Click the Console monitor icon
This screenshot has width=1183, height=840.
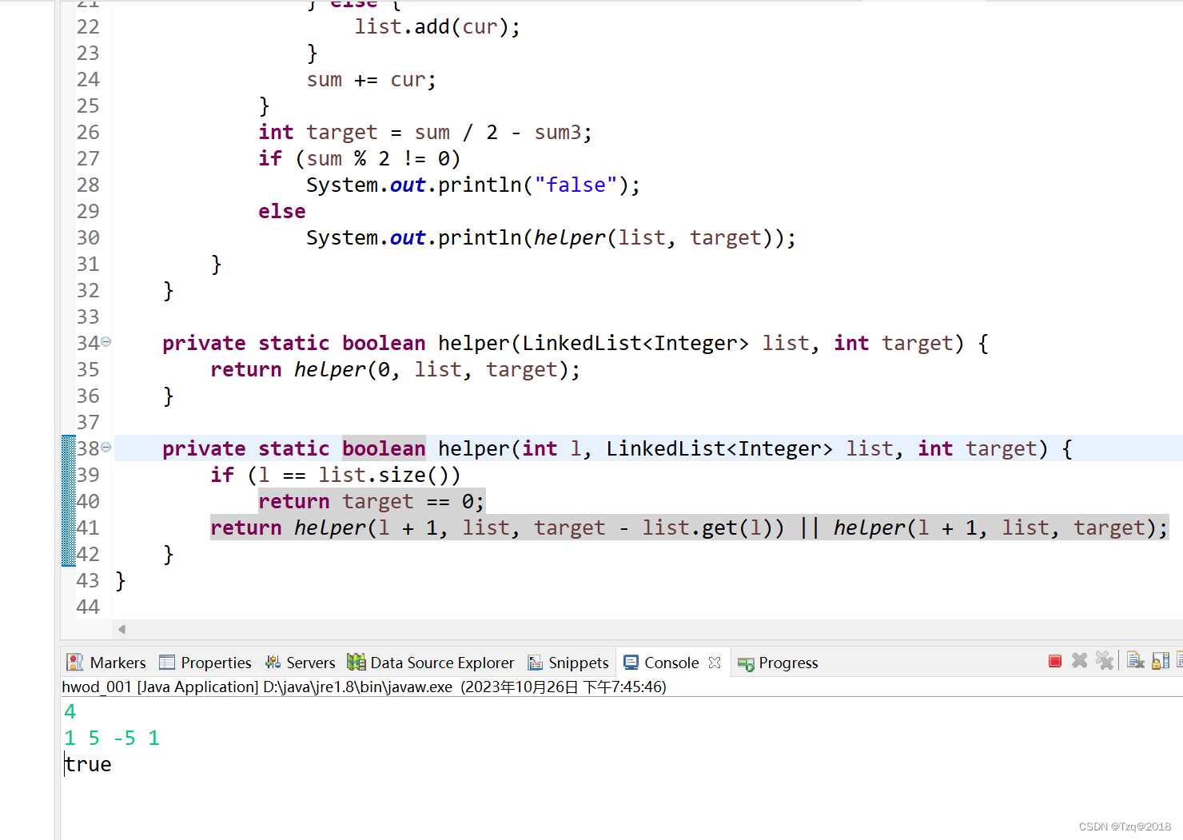(x=631, y=663)
